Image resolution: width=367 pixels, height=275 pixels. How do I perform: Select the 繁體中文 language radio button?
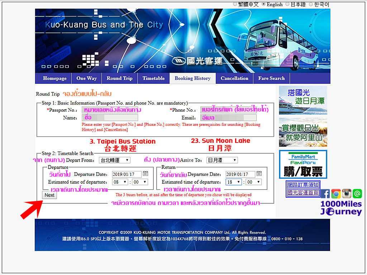(x=235, y=4)
